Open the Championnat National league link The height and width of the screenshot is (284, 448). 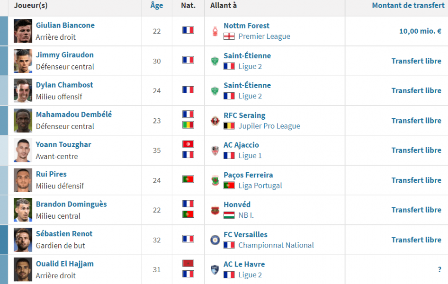coord(276,245)
